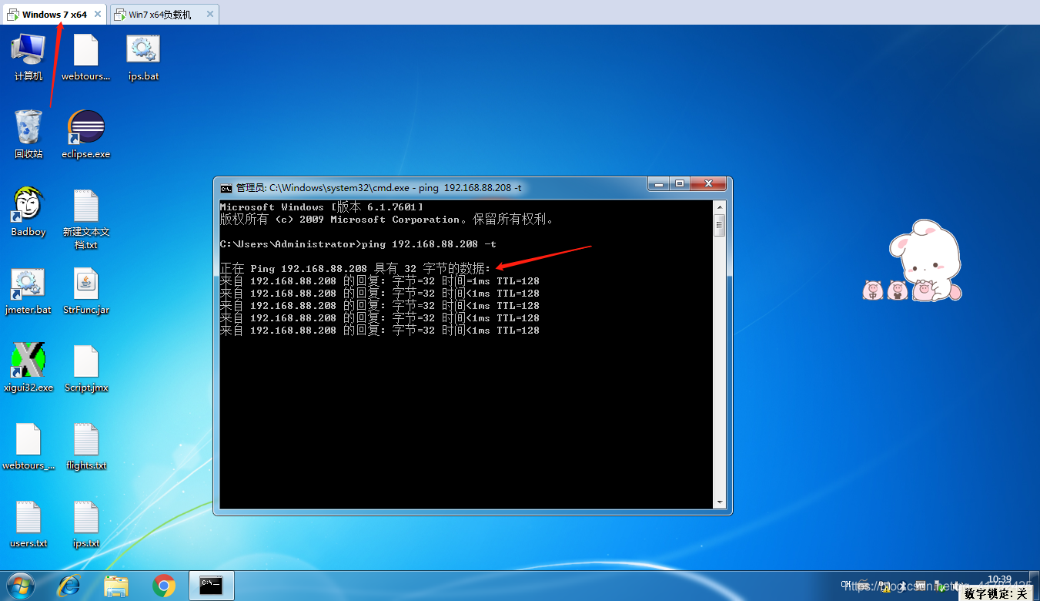Launch Internet Explorer from taskbar
Viewport: 1040px width, 601px height.
[69, 586]
